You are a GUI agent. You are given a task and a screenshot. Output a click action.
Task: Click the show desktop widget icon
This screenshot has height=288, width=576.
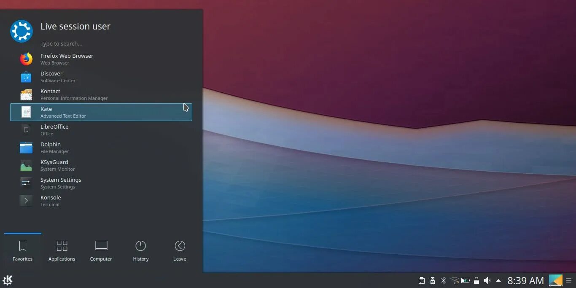point(556,280)
